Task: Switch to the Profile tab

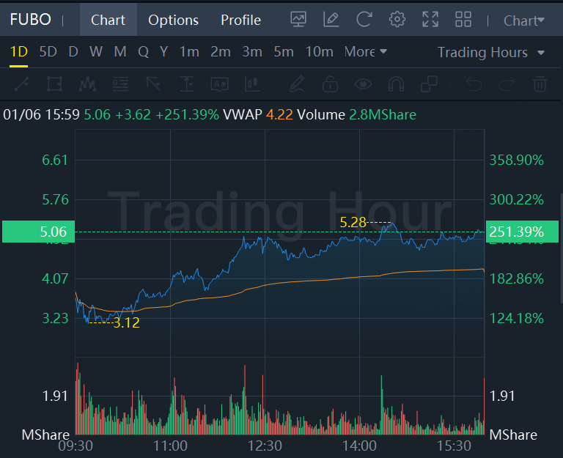Action: tap(240, 20)
